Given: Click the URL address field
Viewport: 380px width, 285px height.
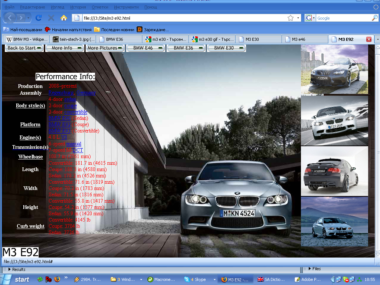Looking at the screenshot, I should coord(184,18).
